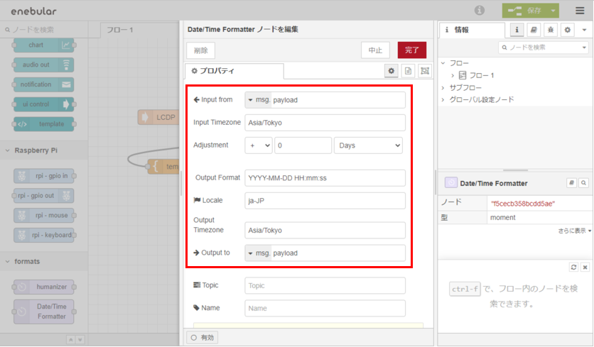Click the 削除 delete button
The width and height of the screenshot is (594, 347).
coord(201,50)
